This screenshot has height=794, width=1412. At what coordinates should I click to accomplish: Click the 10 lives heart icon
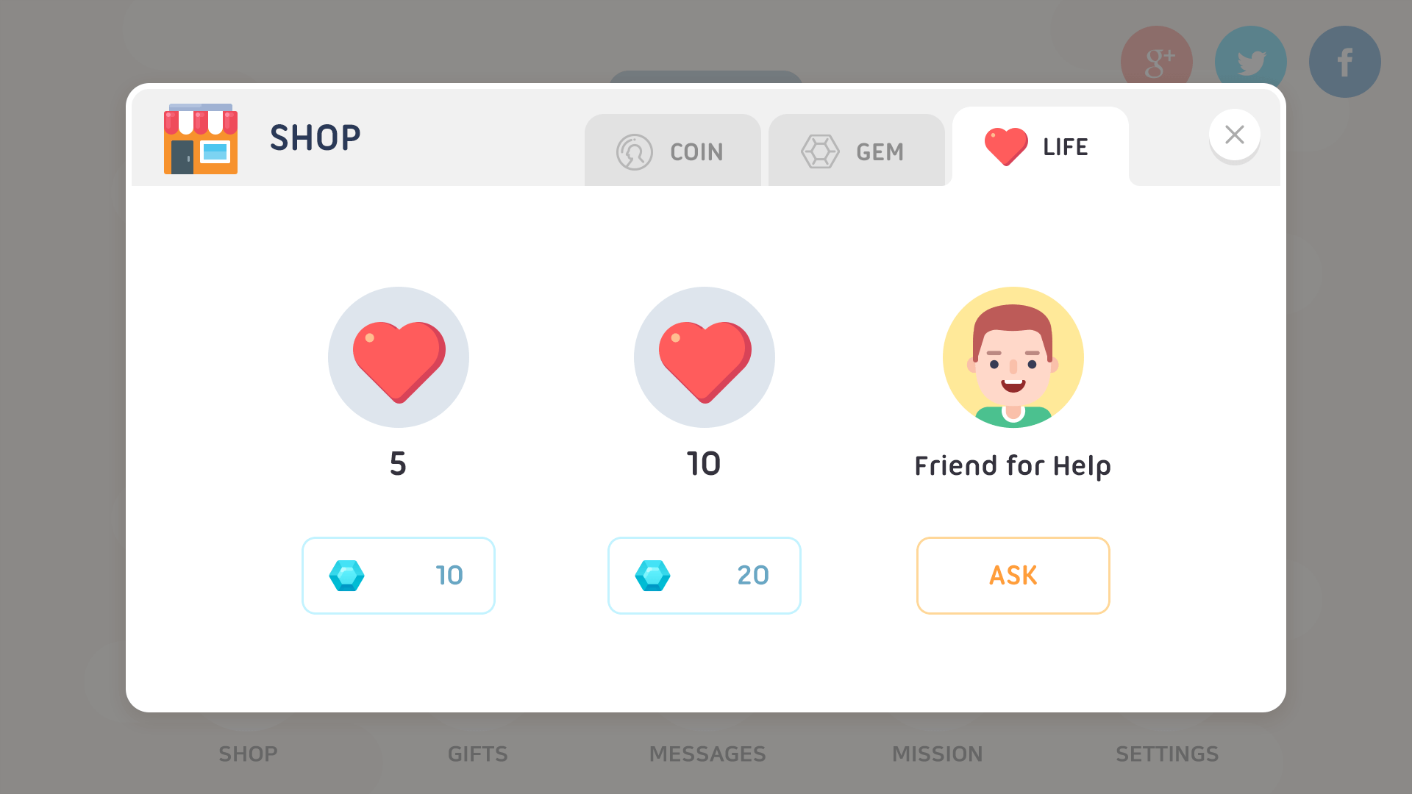tap(704, 357)
